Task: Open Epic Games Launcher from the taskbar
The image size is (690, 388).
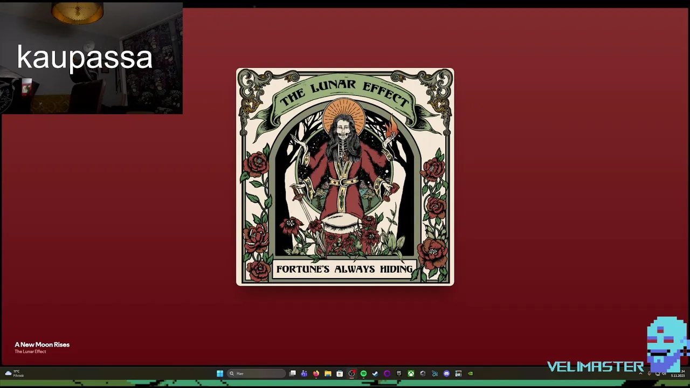Action: [x=399, y=373]
